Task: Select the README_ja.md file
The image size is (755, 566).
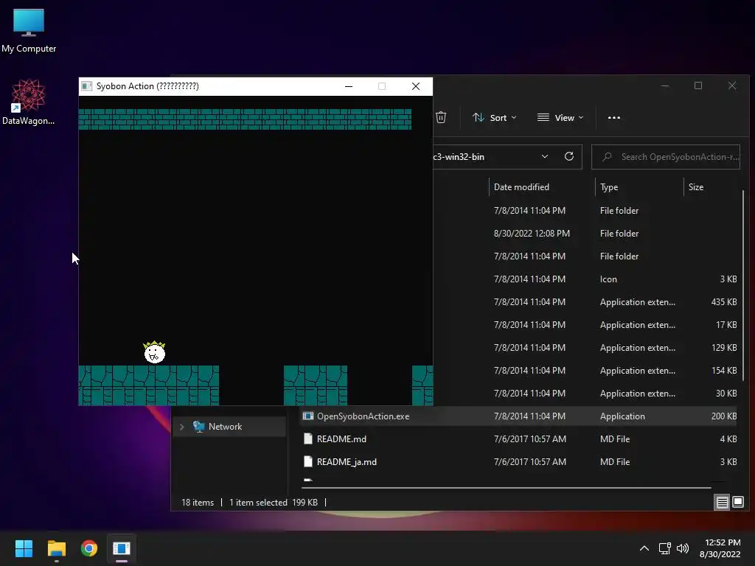Action: [x=519, y=461]
